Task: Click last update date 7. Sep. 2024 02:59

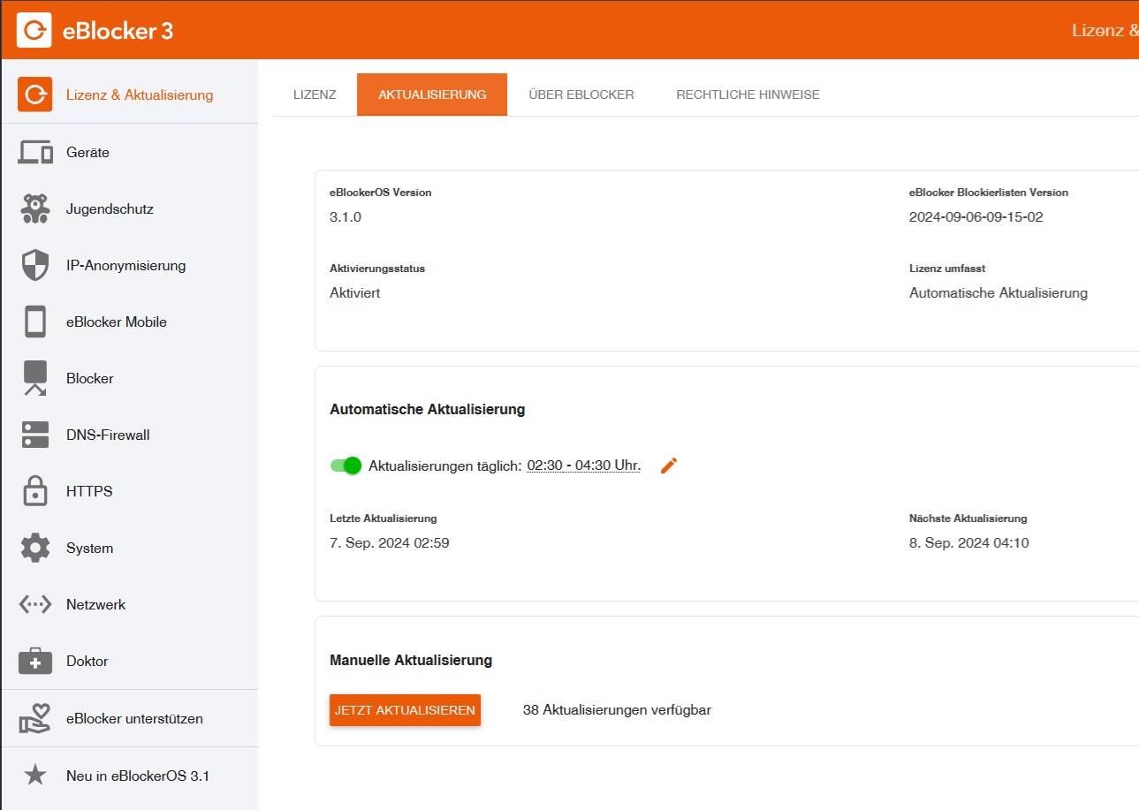Action: pyautogui.click(x=390, y=543)
